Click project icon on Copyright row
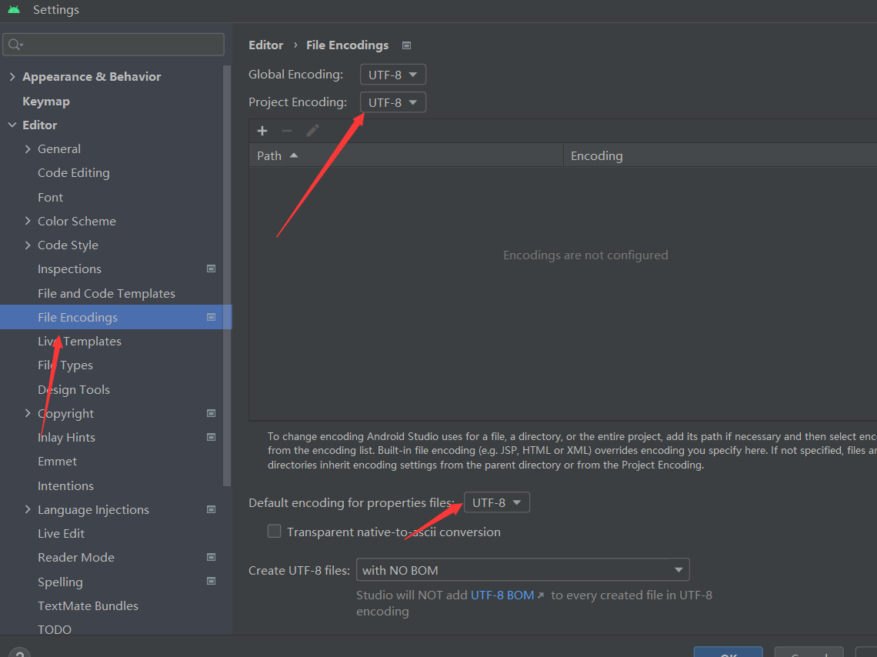This screenshot has height=657, width=877. click(211, 413)
